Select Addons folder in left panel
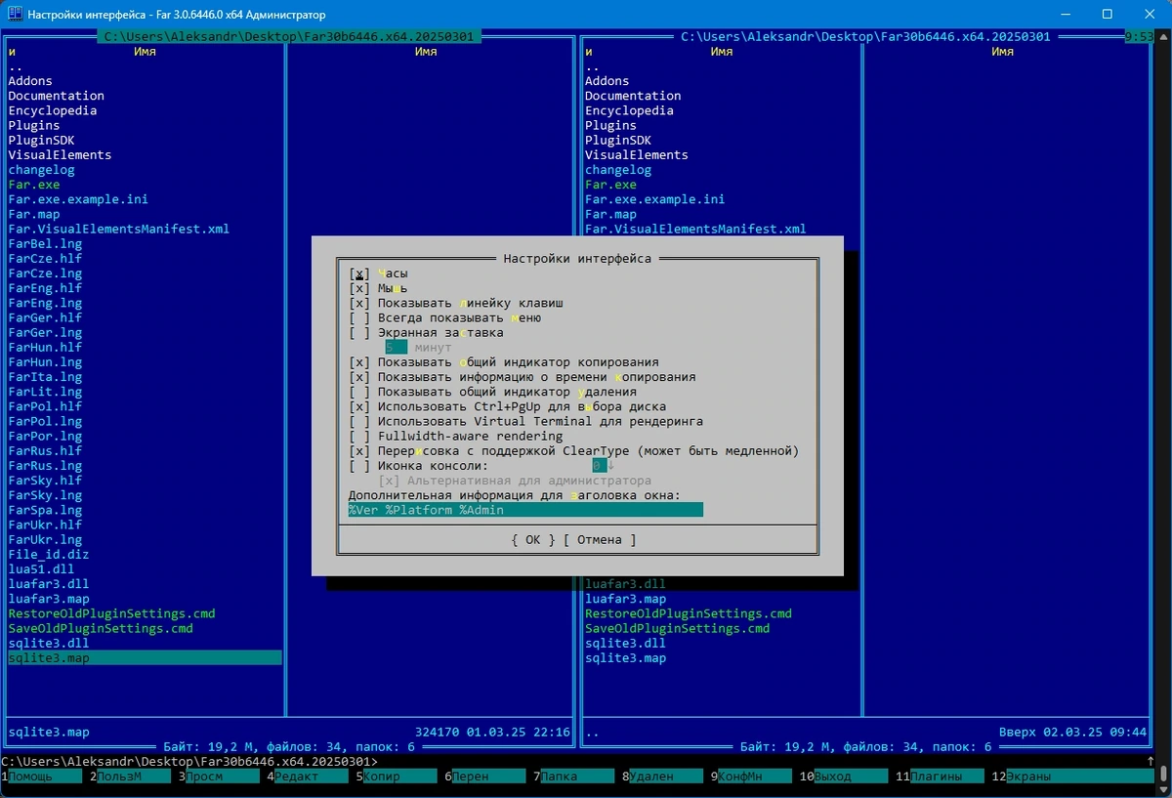The width and height of the screenshot is (1172, 798). click(x=30, y=81)
